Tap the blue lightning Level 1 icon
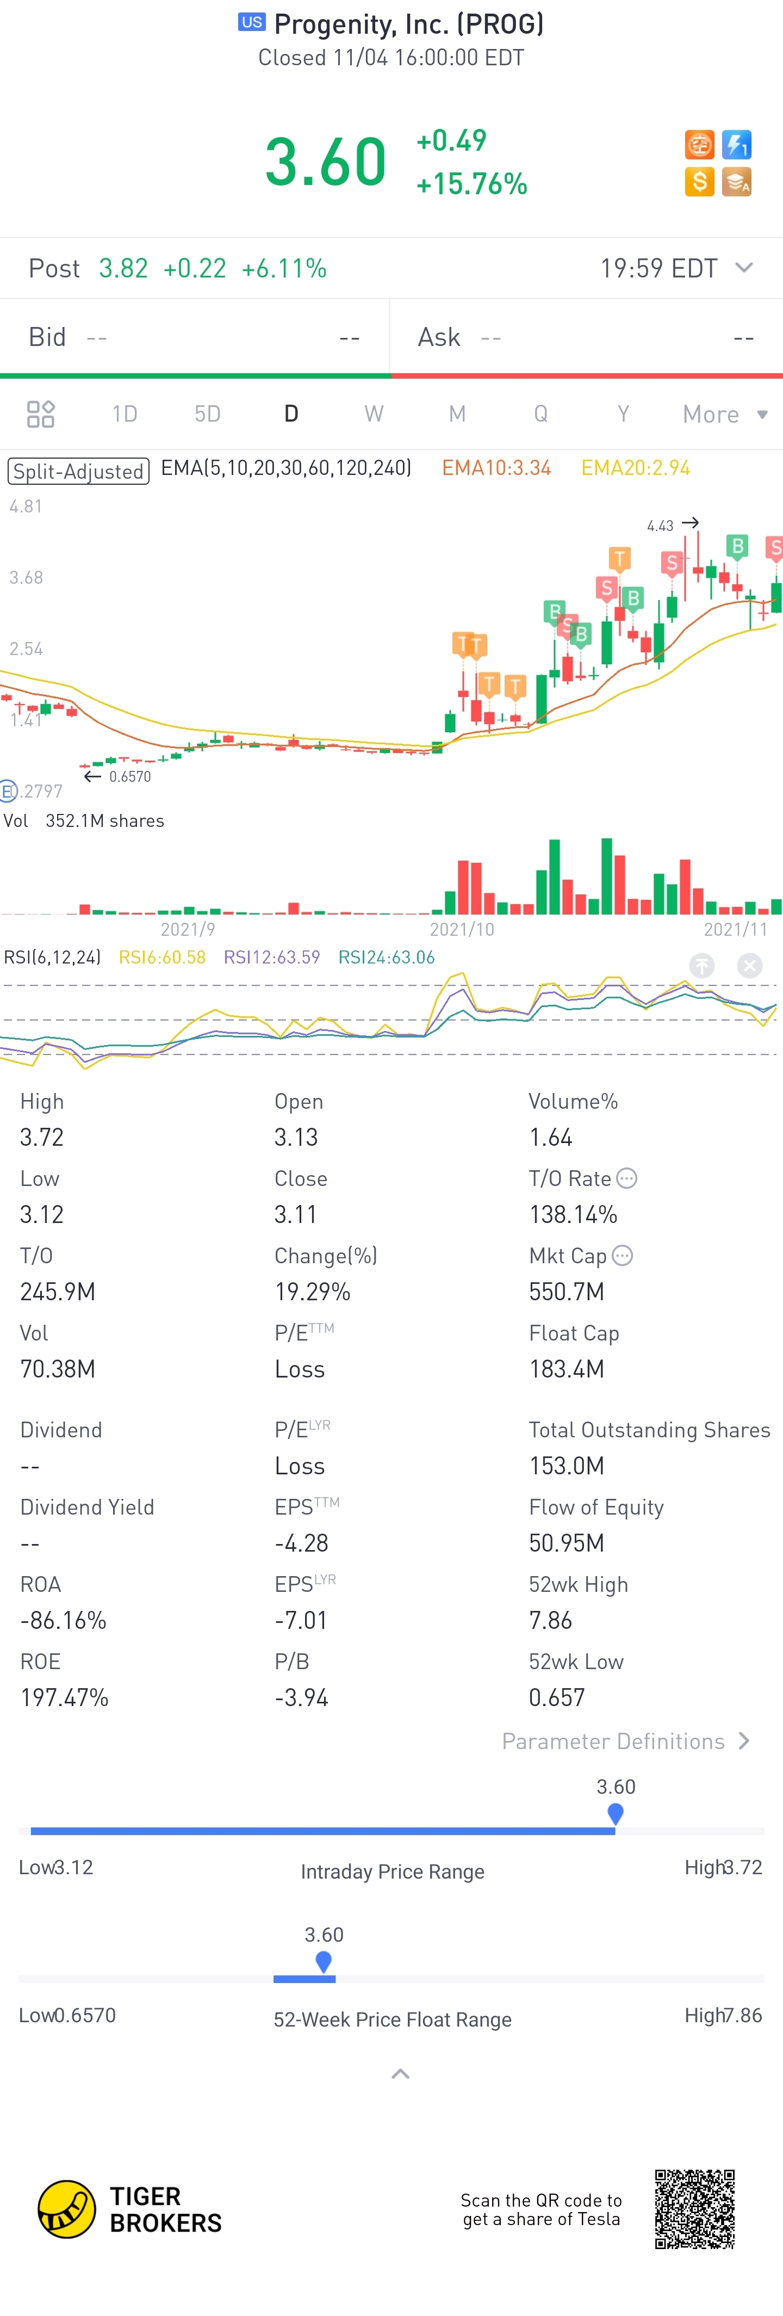The width and height of the screenshot is (783, 2316). point(736,144)
